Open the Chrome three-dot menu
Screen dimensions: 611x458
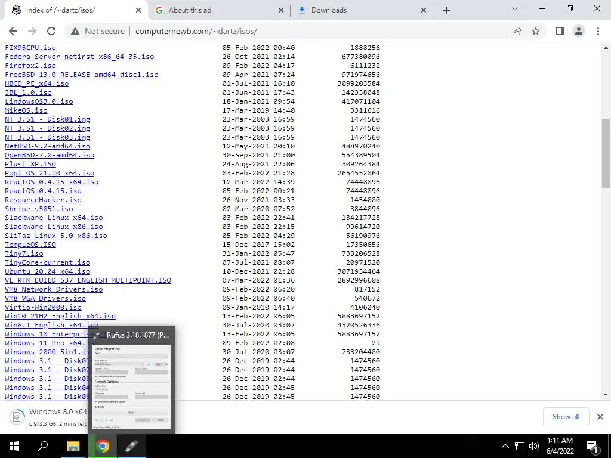tap(598, 31)
